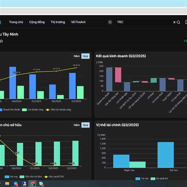This screenshot has width=187, height=187.
Task: Click the Q1/2025 label on revenue chart
Action: point(36,101)
